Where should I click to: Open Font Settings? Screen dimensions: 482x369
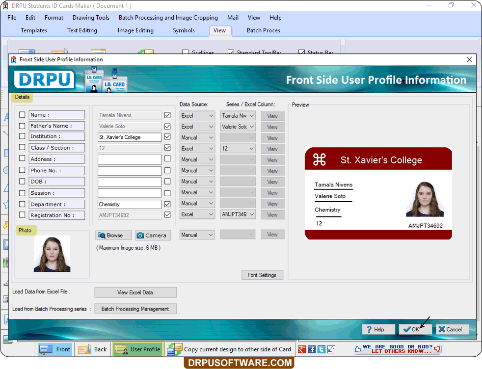tap(262, 275)
